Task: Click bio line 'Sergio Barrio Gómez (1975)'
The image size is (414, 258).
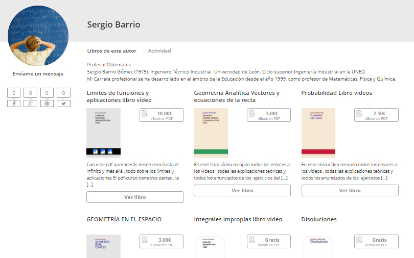Action: point(226,71)
